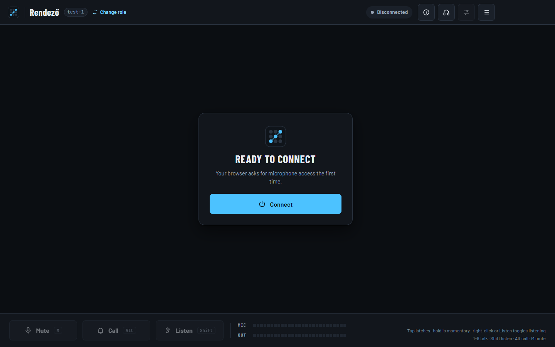The image size is (555, 347).
Task: Open the headphones audio settings icon
Action: click(446, 12)
